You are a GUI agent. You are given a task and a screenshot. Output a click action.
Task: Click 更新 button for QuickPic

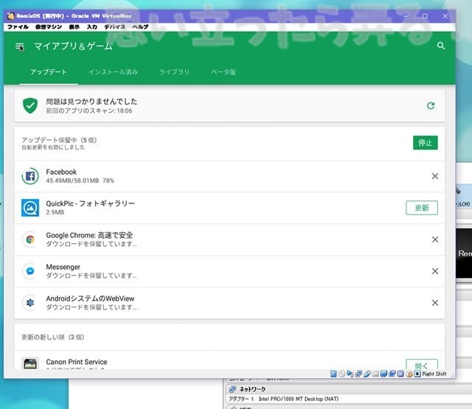[422, 208]
